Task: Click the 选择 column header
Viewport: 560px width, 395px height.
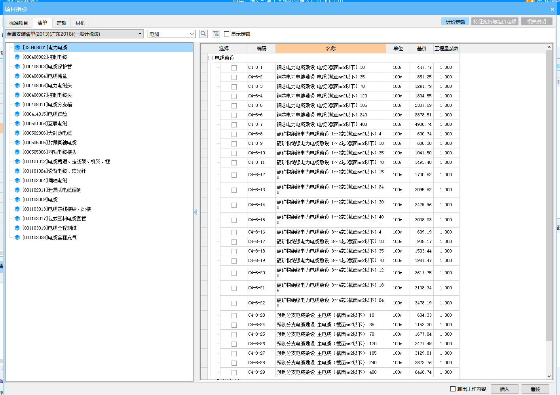Action: click(224, 48)
